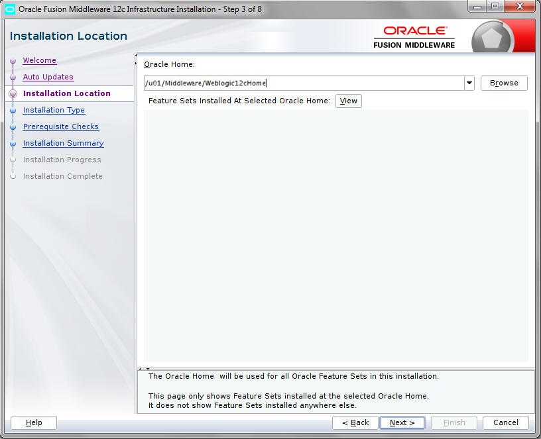Image resolution: width=541 pixels, height=439 pixels.
Task: Go to the Auto Updates step
Action: coord(48,77)
